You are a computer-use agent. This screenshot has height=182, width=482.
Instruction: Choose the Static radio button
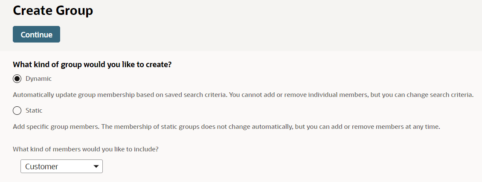pos(17,111)
